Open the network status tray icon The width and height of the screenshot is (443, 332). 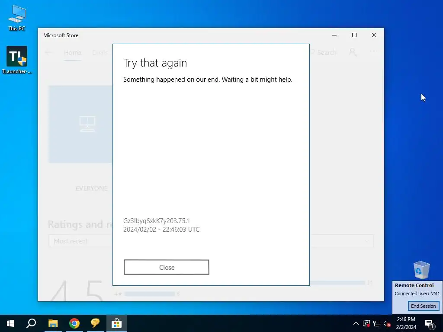pos(377,323)
